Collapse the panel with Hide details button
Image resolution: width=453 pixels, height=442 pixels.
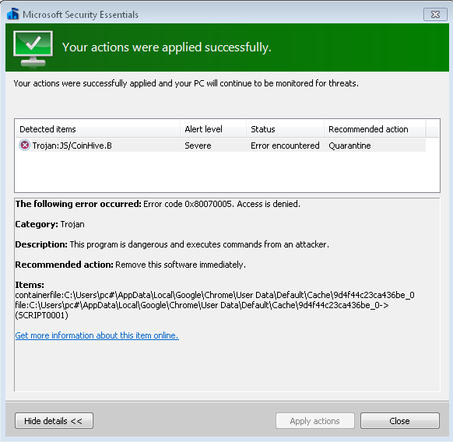click(54, 421)
